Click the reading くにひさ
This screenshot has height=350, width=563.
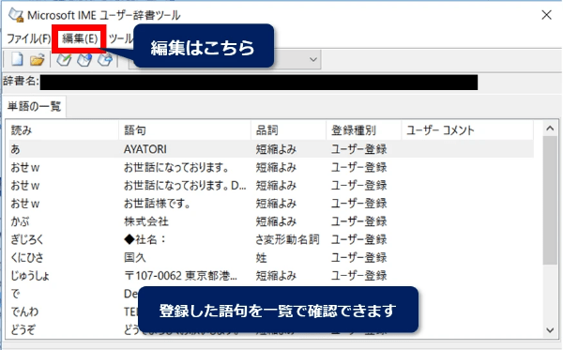pyautogui.click(x=27, y=258)
